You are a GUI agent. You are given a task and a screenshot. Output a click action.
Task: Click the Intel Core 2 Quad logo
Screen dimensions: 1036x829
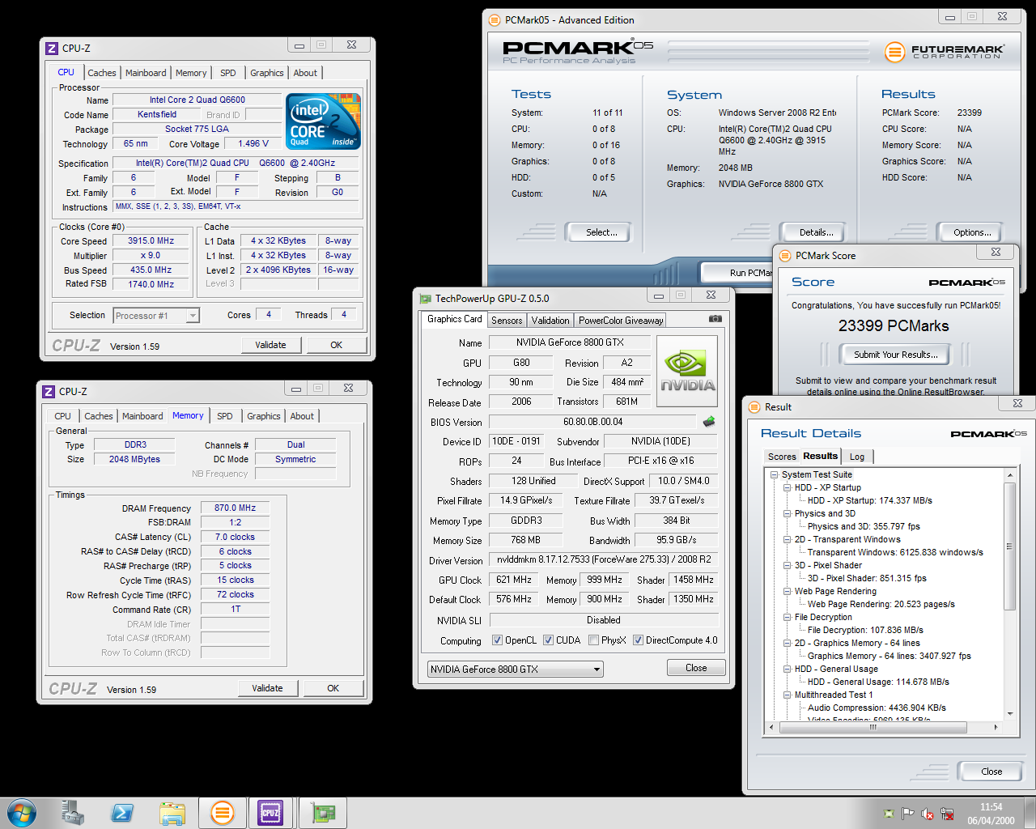[x=323, y=121]
